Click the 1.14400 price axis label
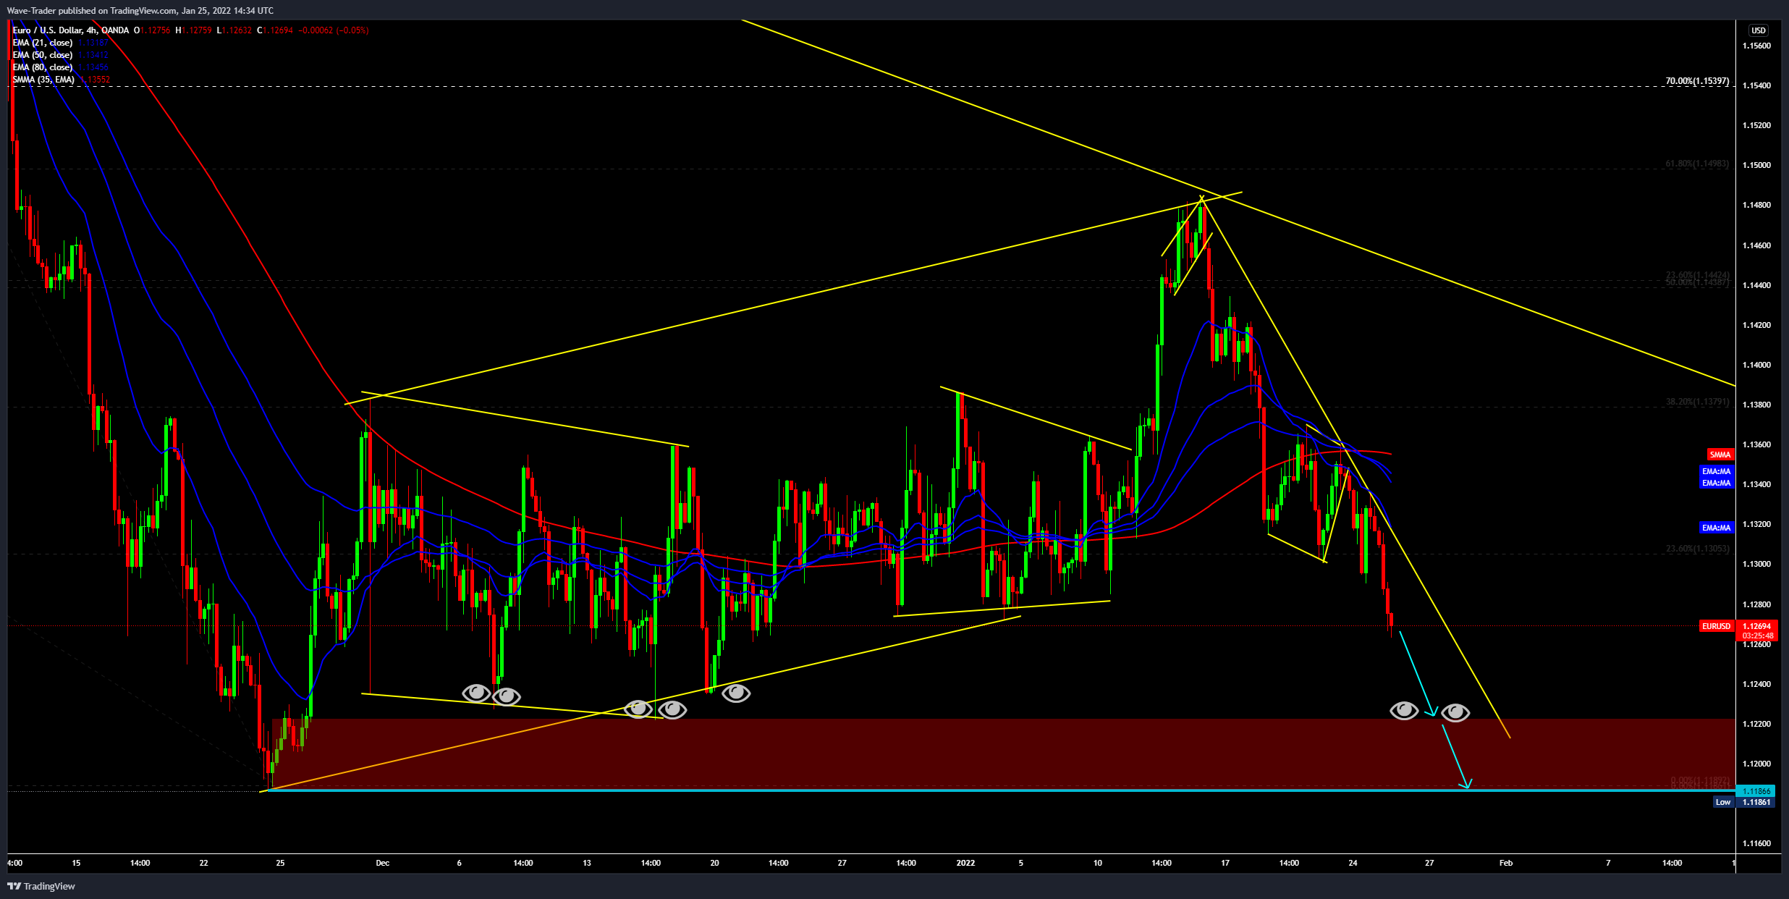Viewport: 1789px width, 899px height. tap(1756, 285)
